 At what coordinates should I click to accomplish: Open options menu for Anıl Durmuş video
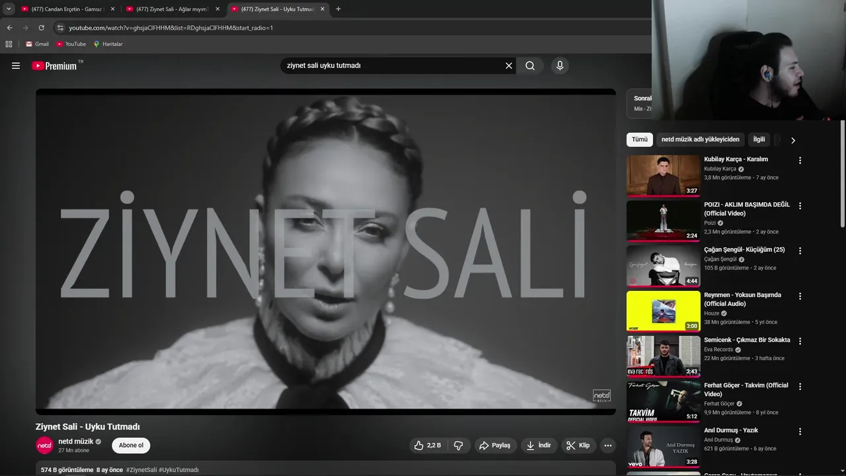click(x=800, y=431)
